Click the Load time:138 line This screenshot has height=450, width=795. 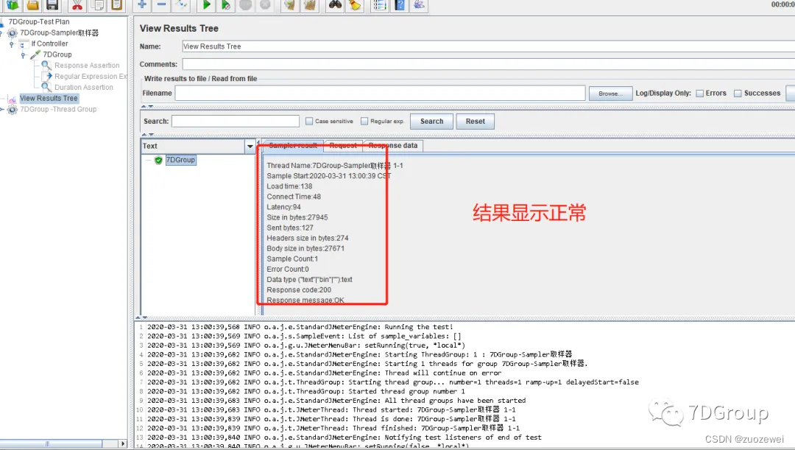[x=289, y=186]
